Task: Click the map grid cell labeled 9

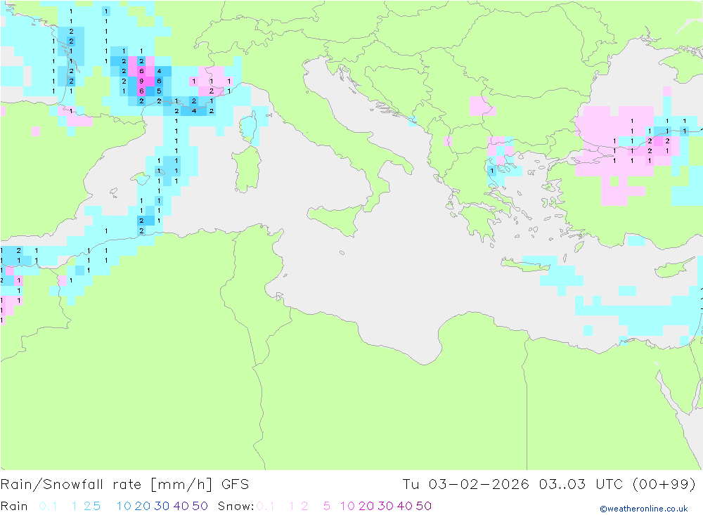Action: 141,81
